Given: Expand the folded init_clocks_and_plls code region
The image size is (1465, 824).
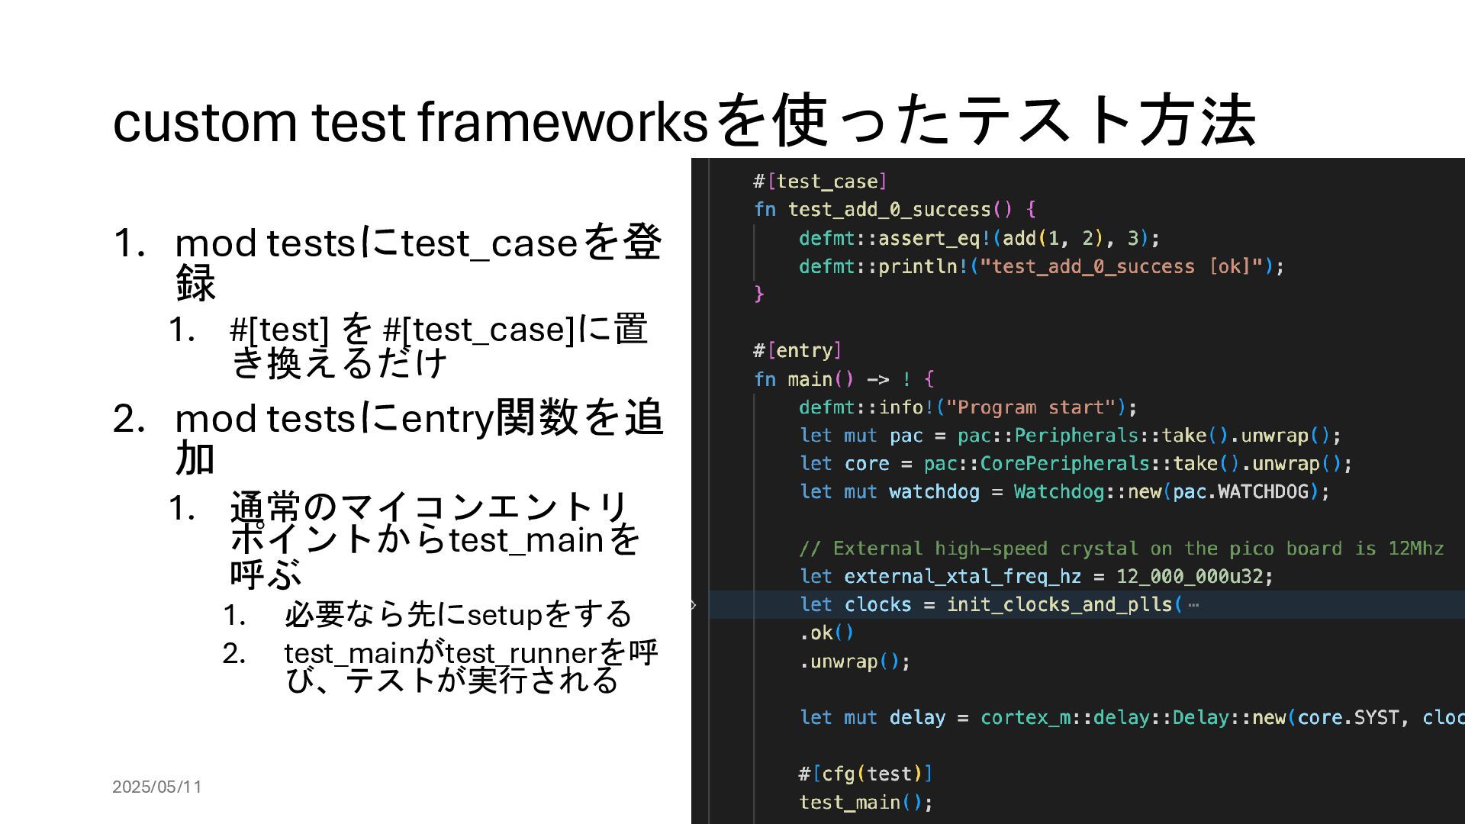Looking at the screenshot, I should tap(694, 605).
